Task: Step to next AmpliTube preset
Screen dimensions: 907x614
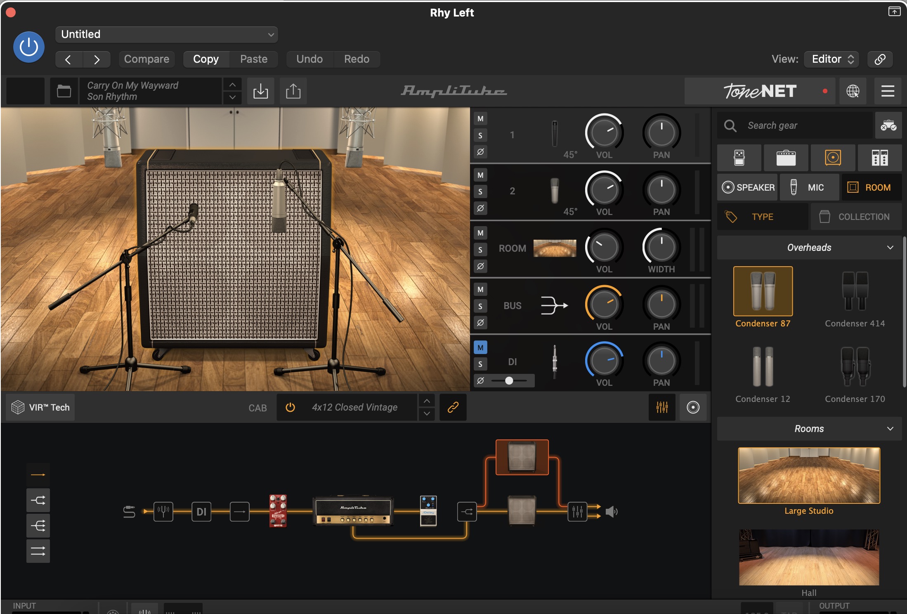Action: [233, 97]
